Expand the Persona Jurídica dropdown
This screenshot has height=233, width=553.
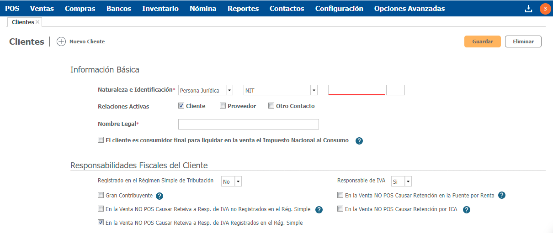[229, 90]
